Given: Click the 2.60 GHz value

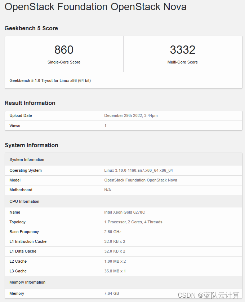Looking at the screenshot, I should (x=113, y=232).
